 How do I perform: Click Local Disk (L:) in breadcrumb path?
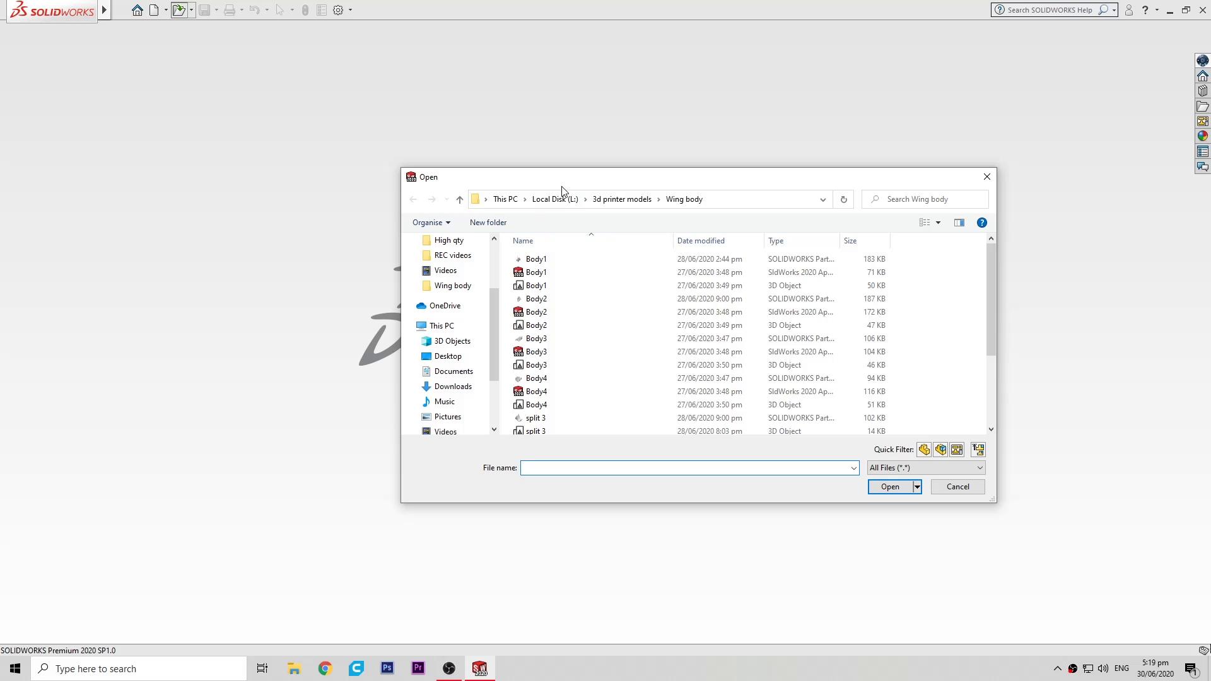point(555,199)
